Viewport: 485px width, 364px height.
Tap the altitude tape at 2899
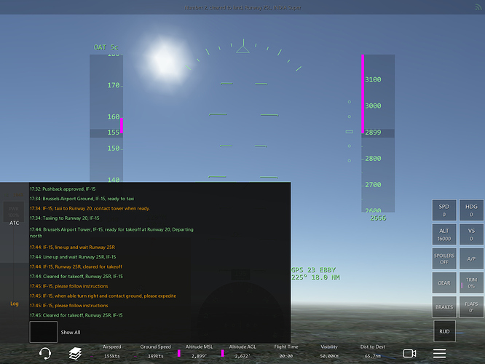378,132
